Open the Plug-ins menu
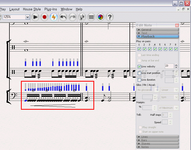 51,9
